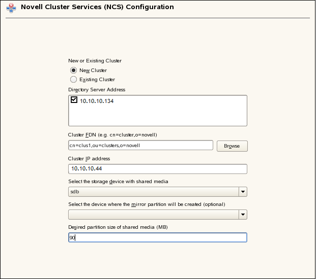Click the desired partition size input field
Image resolution: width=316 pixels, height=279 pixels.
(157, 237)
